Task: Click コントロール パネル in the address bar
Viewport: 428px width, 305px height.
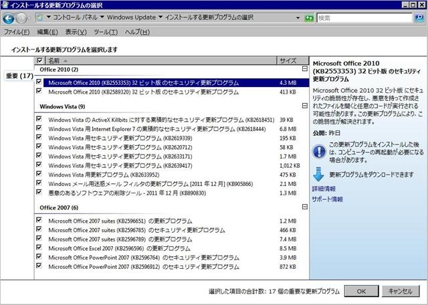Action: 75,17
